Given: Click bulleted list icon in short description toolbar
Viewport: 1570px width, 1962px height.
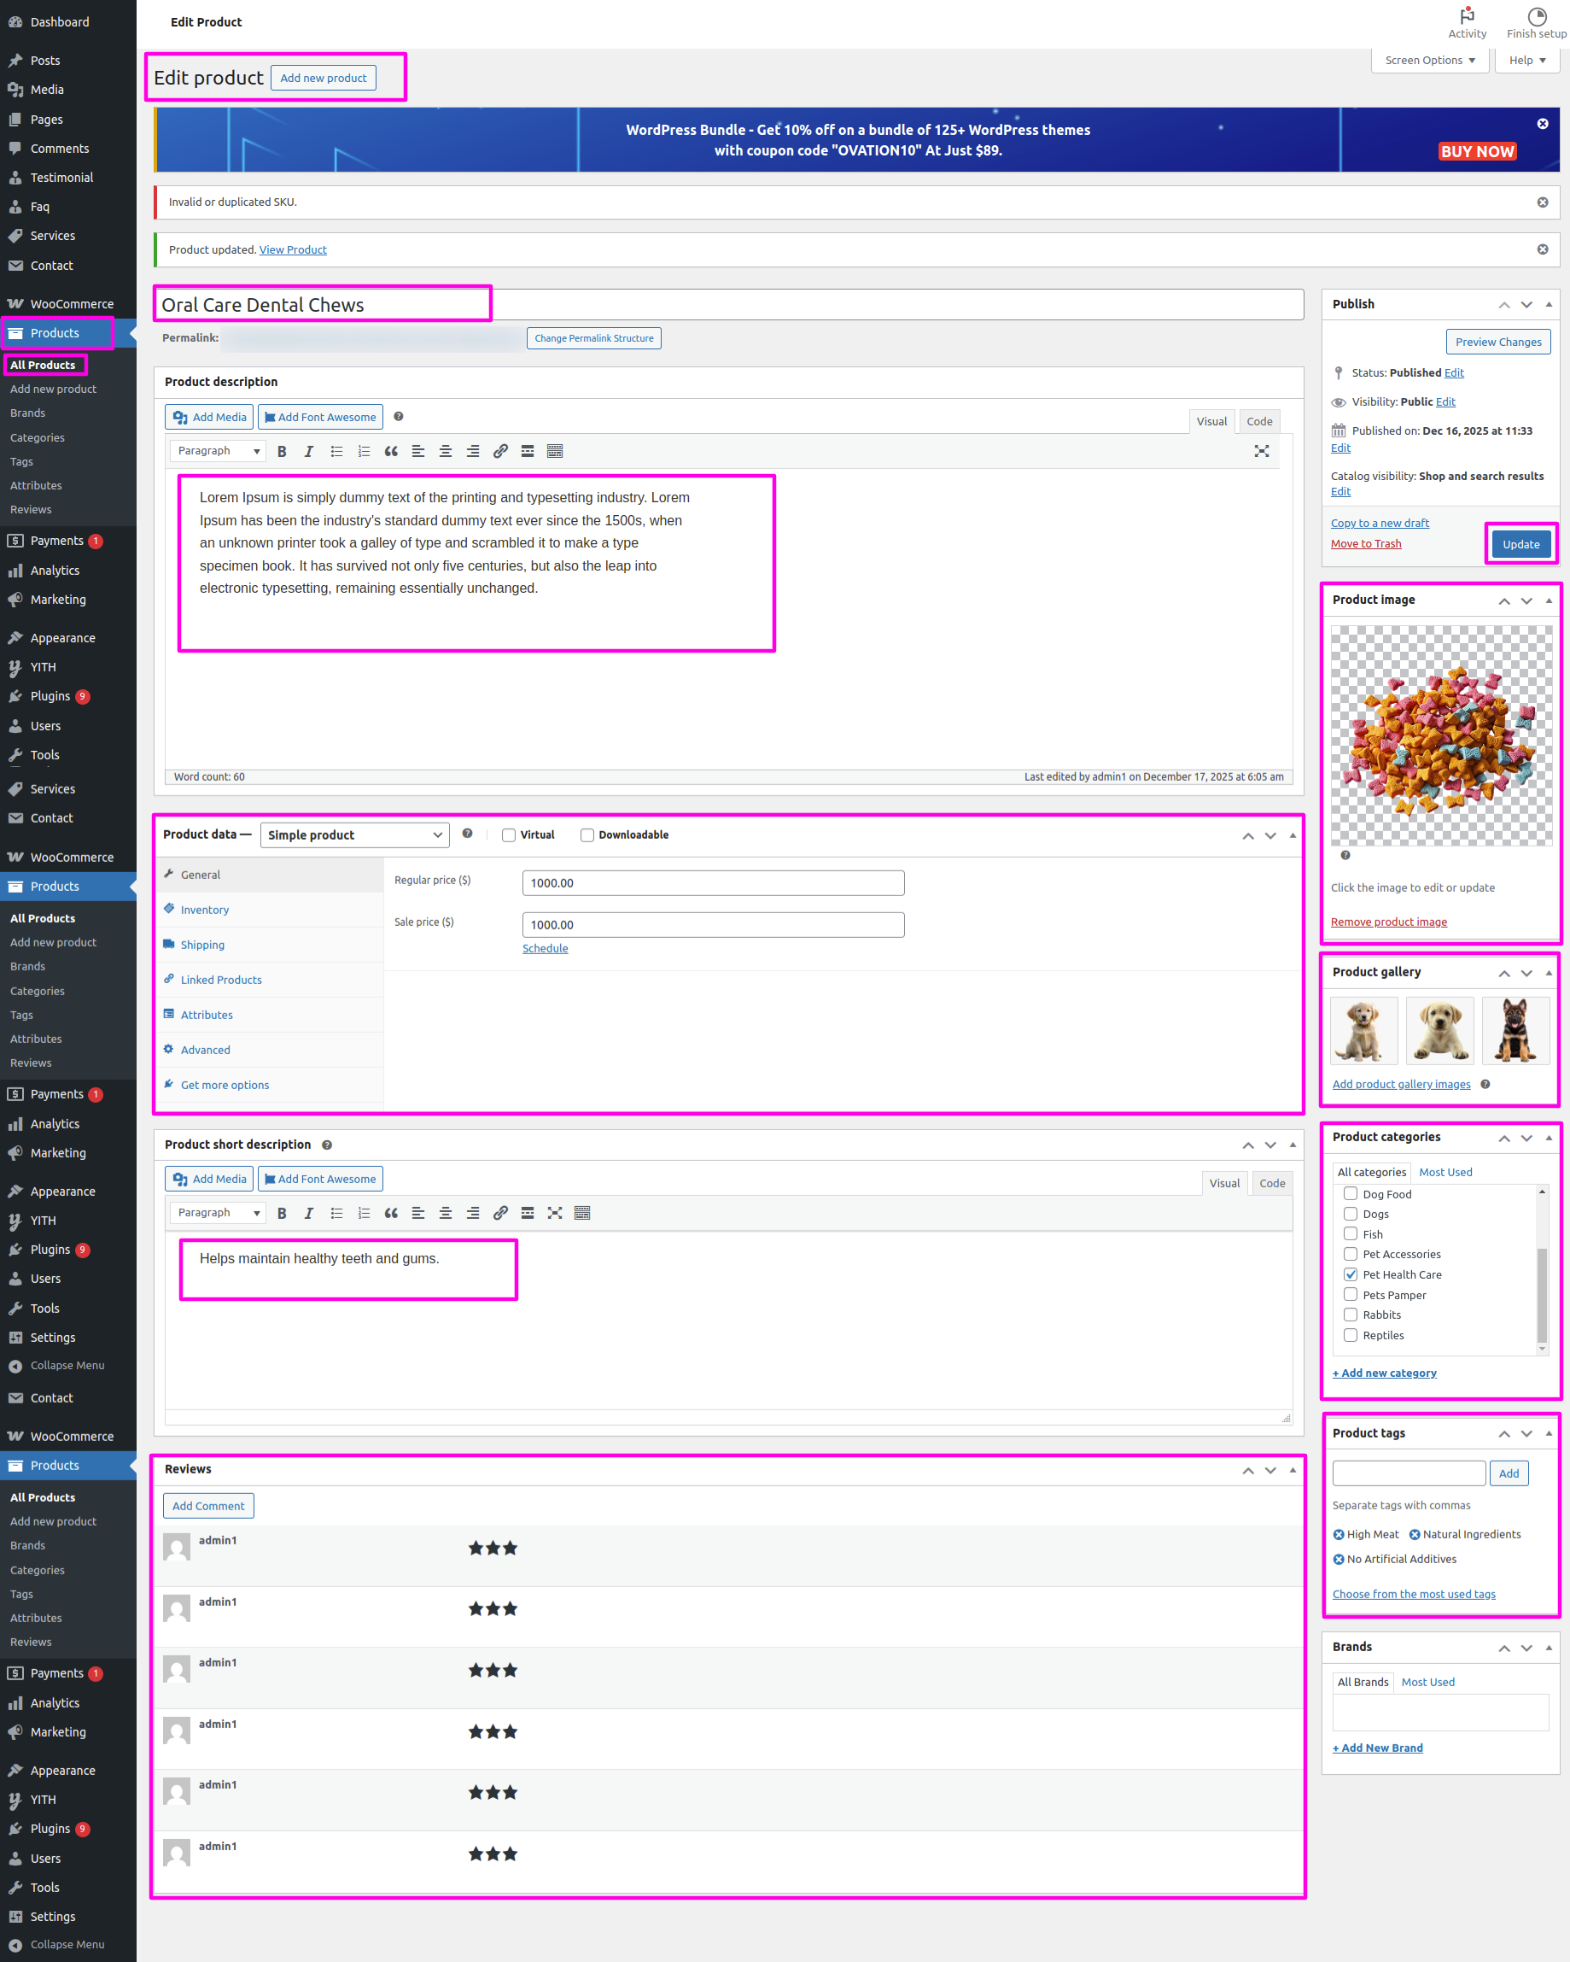Looking at the screenshot, I should (x=336, y=1213).
